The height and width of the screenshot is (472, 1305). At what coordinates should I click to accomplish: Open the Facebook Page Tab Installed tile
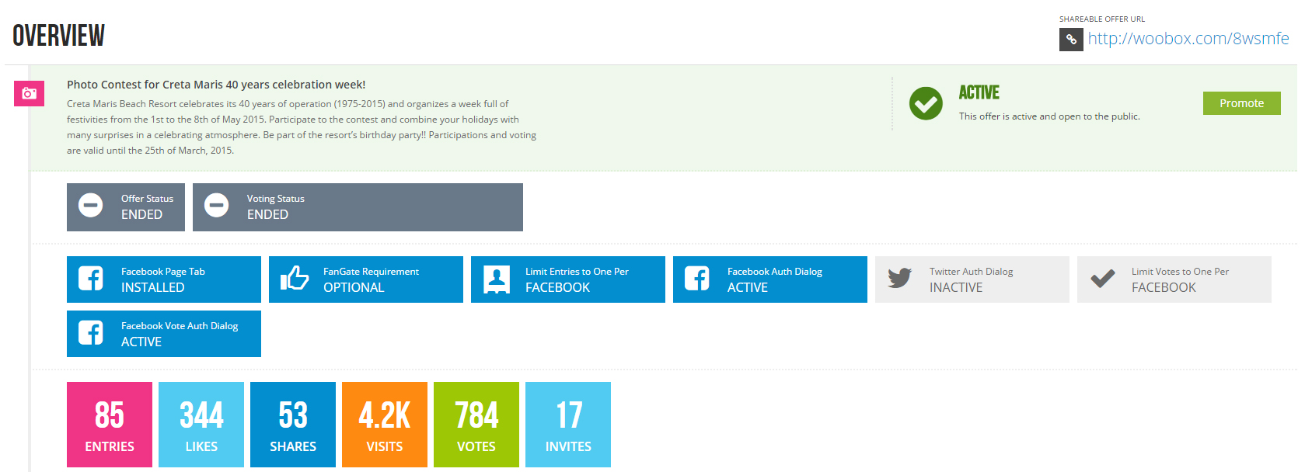tap(164, 279)
